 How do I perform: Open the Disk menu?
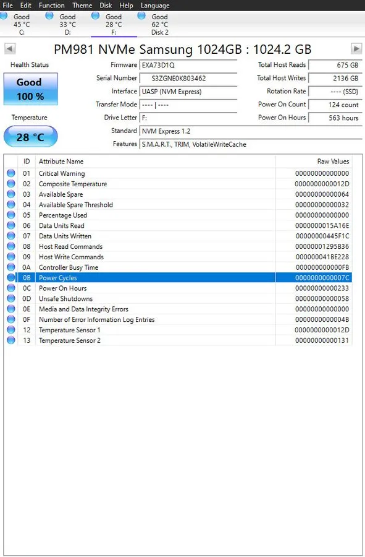click(106, 6)
